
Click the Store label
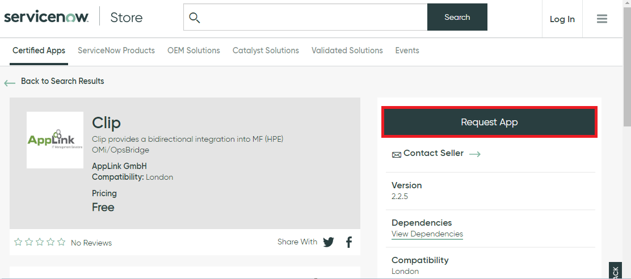(127, 18)
